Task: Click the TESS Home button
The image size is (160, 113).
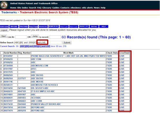Action: [x=4, y=26]
